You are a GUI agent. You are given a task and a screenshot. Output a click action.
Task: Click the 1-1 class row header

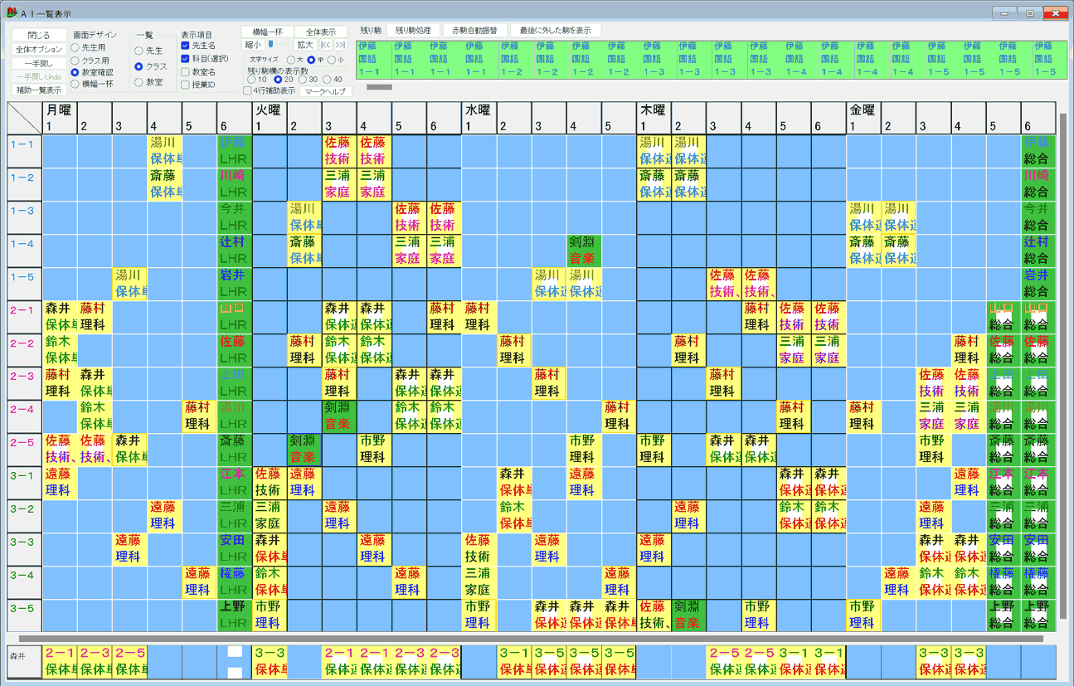(24, 151)
